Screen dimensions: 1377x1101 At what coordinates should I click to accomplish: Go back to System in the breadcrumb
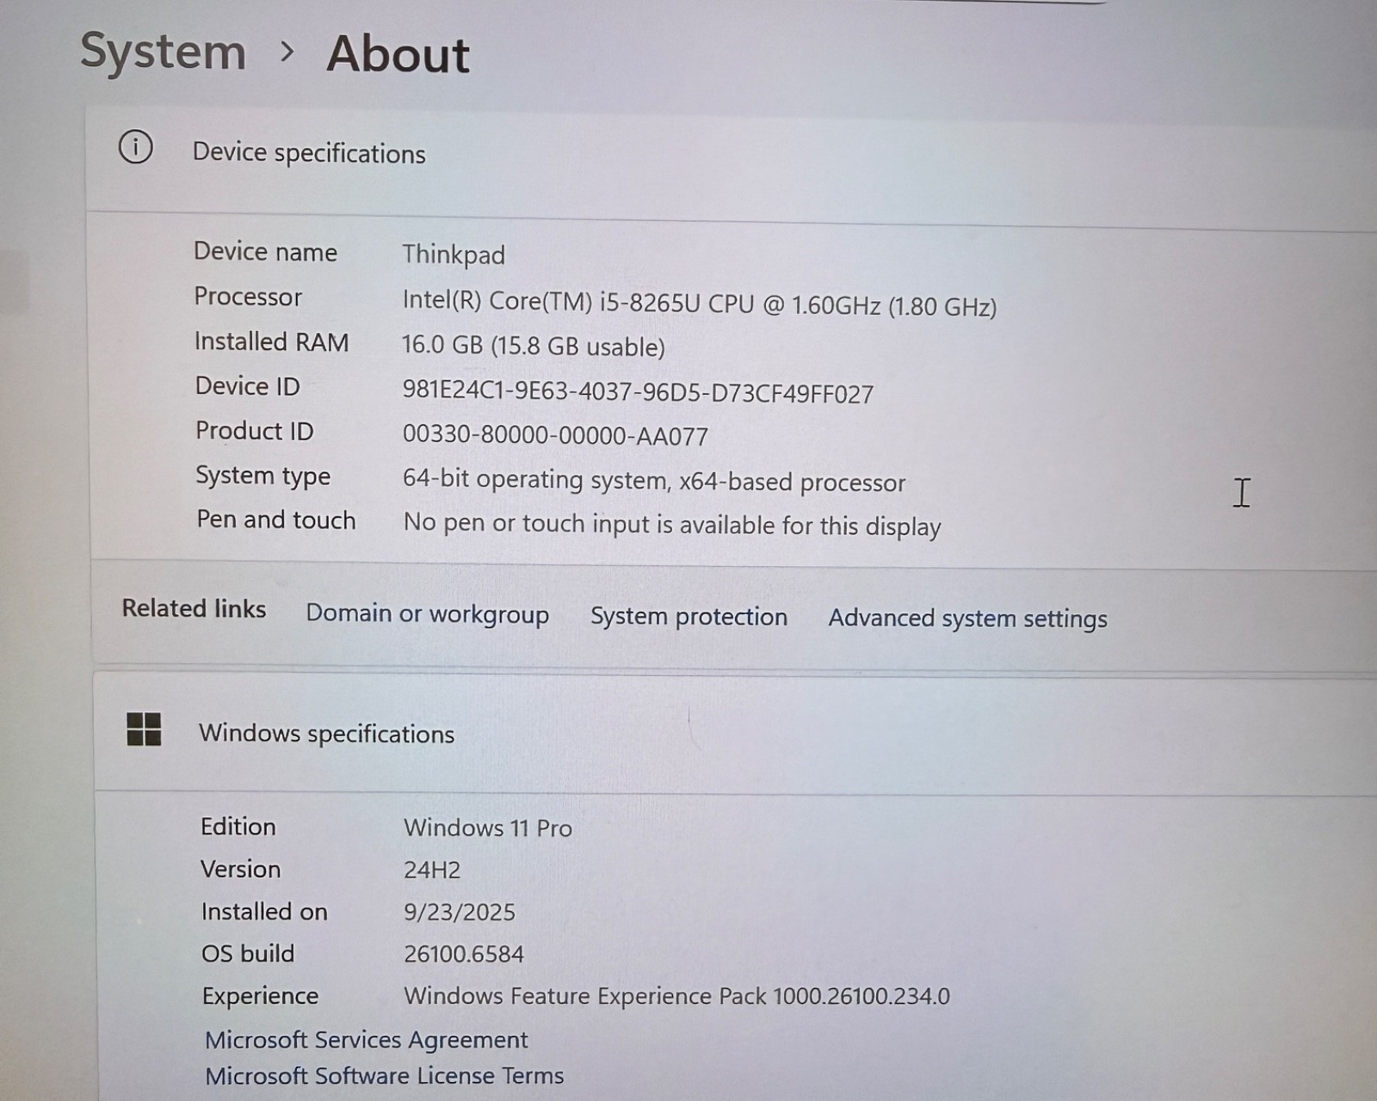click(164, 52)
